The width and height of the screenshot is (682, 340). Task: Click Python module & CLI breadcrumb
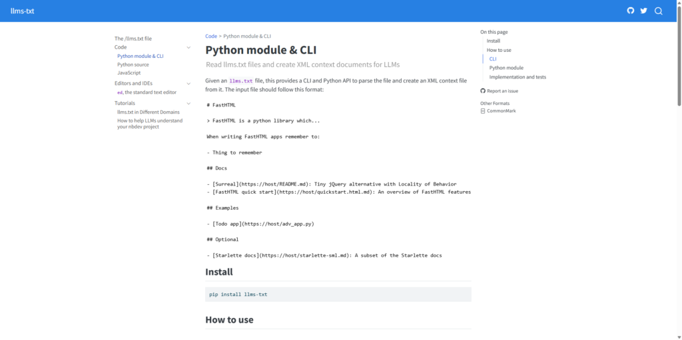click(x=247, y=36)
